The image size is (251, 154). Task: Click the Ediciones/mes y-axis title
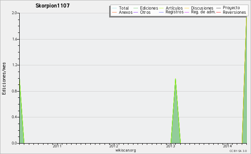tap(4, 79)
